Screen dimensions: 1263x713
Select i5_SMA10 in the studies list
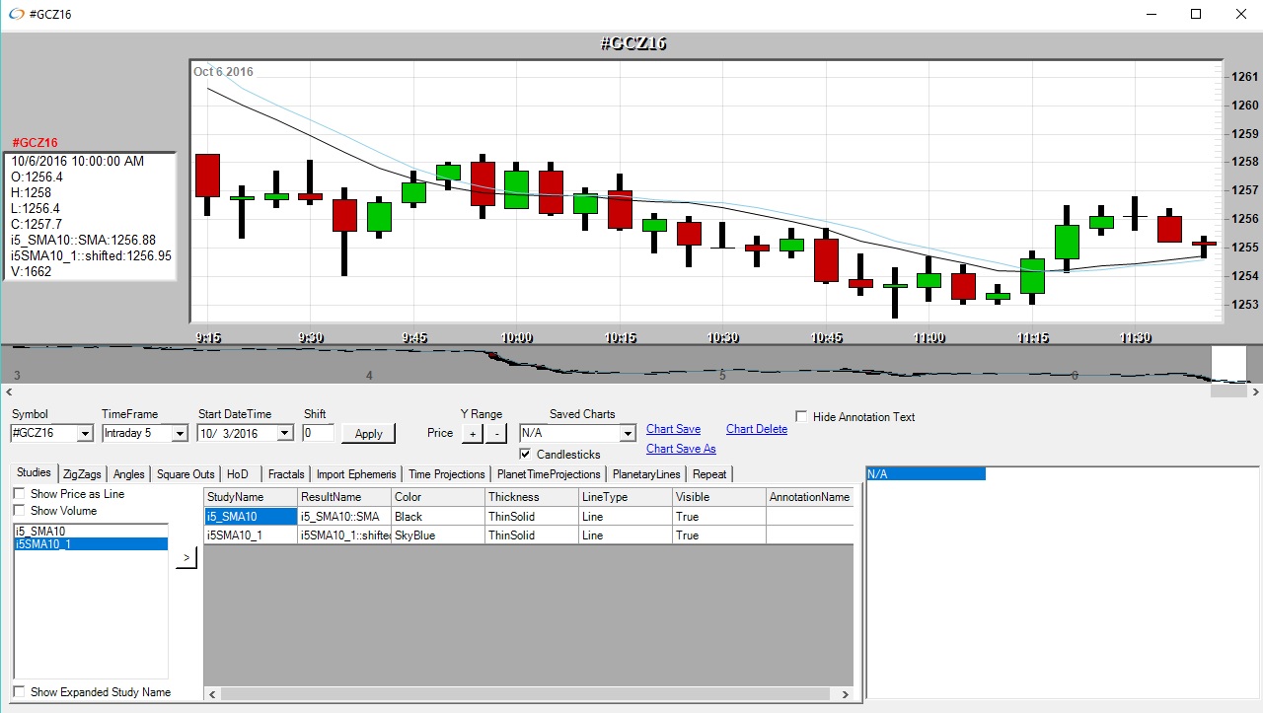pyautogui.click(x=39, y=531)
